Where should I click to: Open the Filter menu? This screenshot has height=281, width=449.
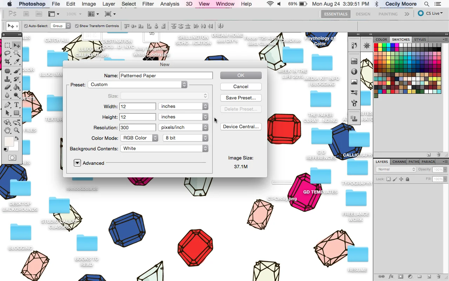click(x=148, y=4)
